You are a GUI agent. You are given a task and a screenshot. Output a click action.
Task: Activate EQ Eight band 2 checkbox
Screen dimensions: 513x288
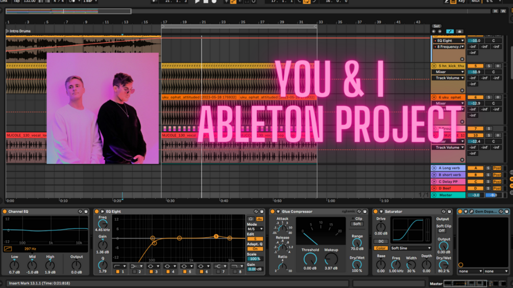click(x=134, y=272)
